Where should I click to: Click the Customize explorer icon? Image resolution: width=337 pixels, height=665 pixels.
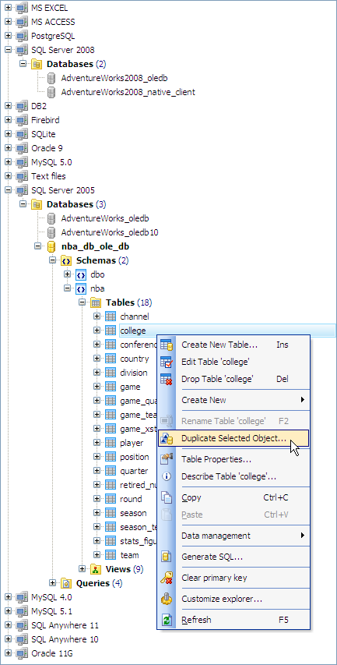[x=167, y=599]
